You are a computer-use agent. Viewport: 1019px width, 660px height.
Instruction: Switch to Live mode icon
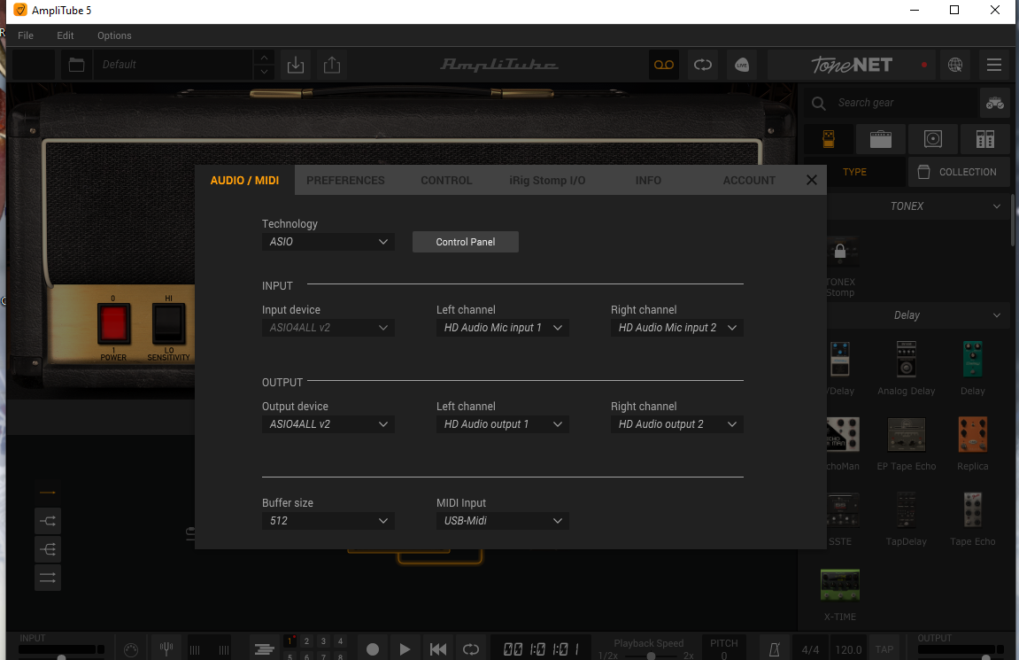(x=742, y=65)
